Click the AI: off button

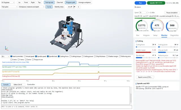(70, 7)
